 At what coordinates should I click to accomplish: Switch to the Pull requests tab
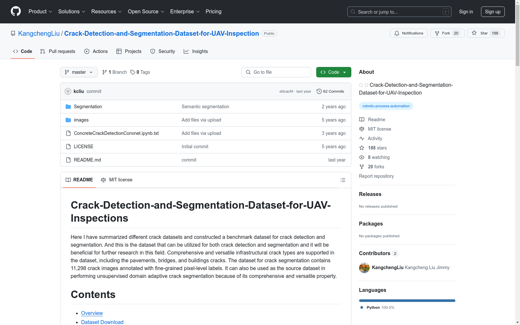(x=58, y=51)
